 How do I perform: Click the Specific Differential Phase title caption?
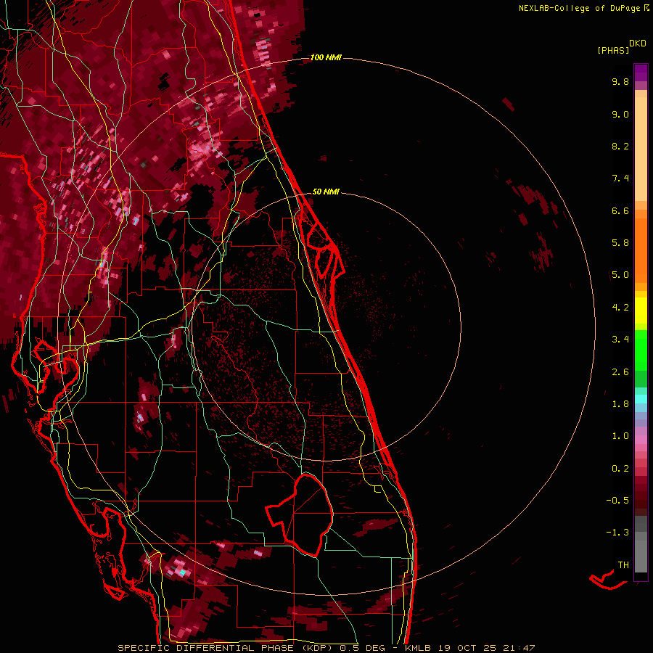[x=326, y=648]
